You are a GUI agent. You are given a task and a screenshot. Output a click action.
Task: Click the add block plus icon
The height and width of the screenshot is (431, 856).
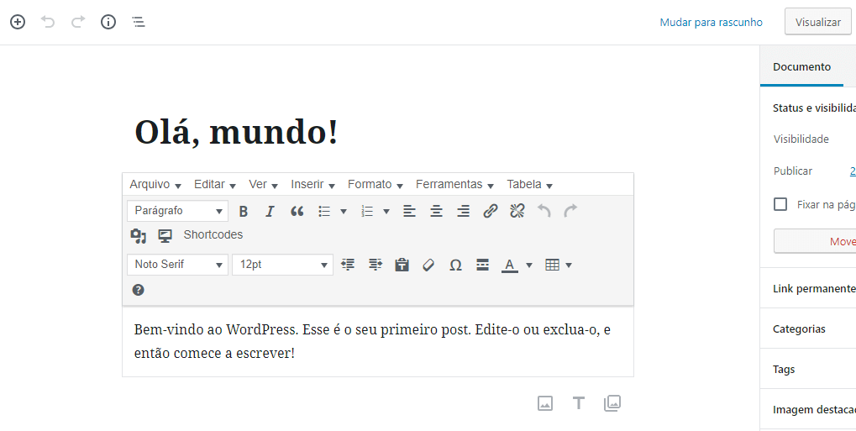click(x=18, y=22)
